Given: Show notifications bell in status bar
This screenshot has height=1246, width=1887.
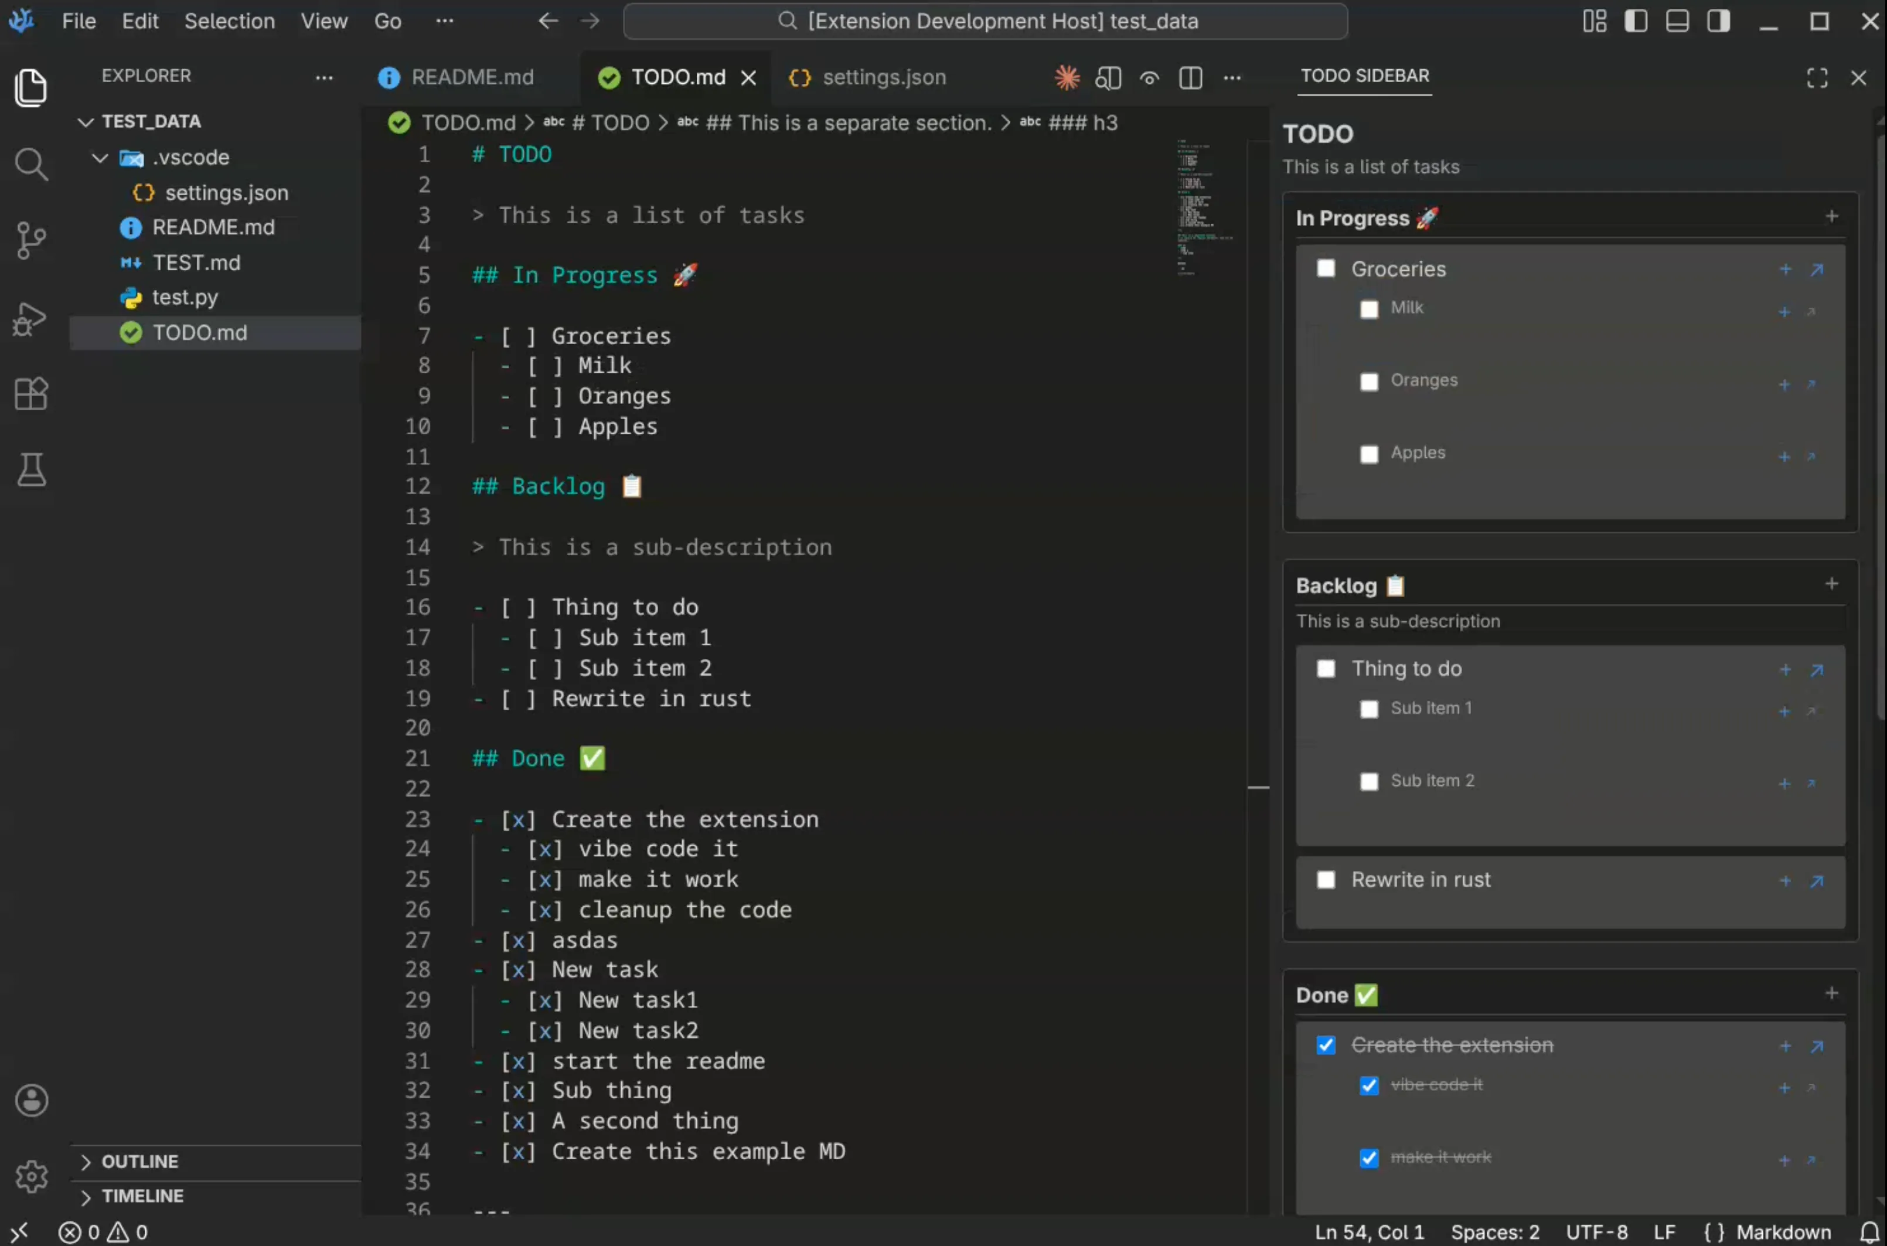Looking at the screenshot, I should coord(1869,1232).
